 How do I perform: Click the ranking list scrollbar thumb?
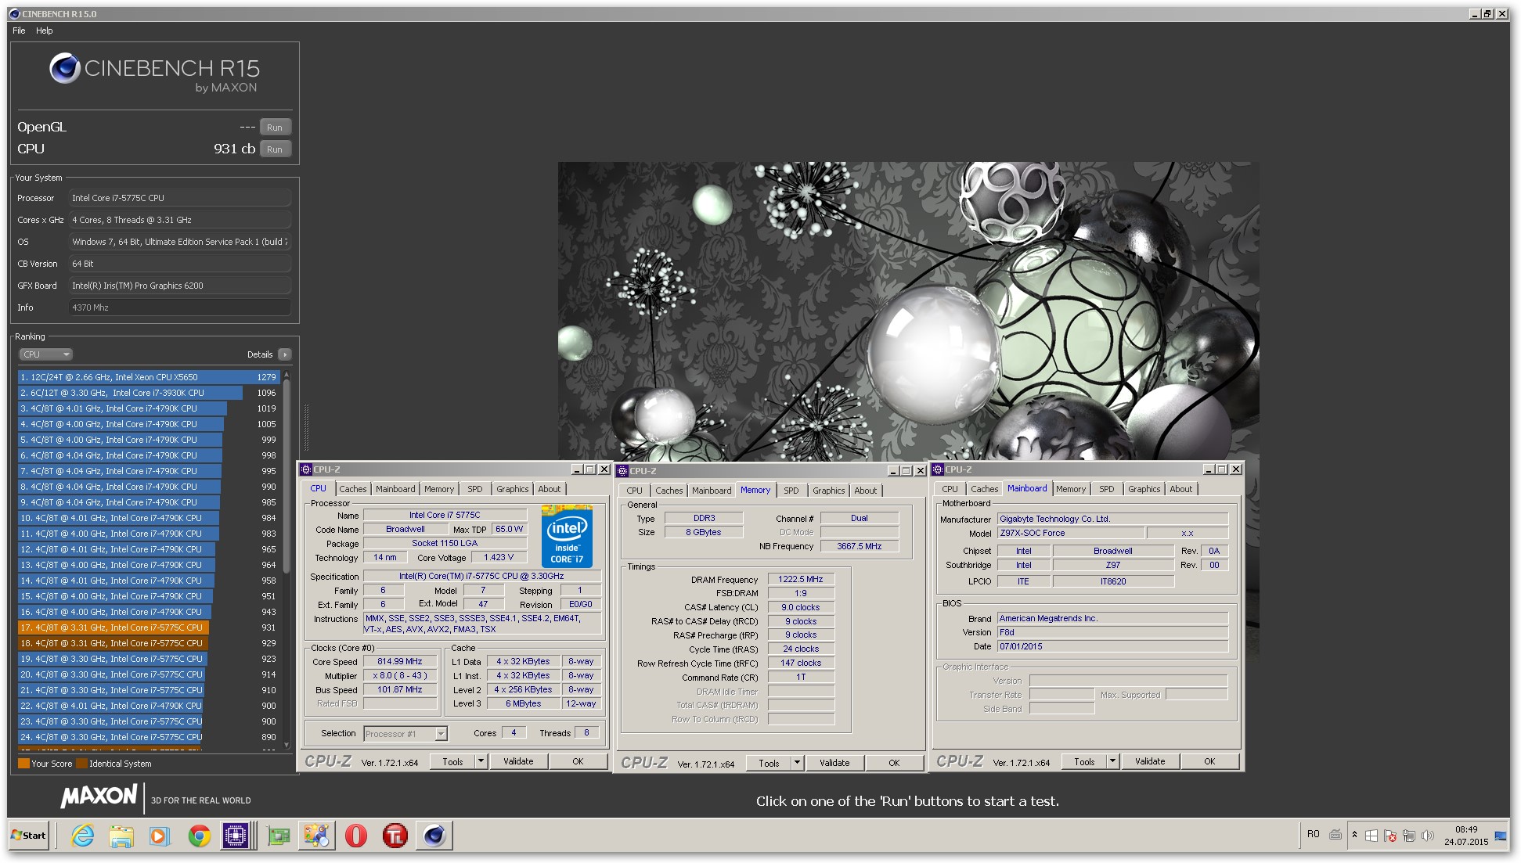[x=287, y=476]
